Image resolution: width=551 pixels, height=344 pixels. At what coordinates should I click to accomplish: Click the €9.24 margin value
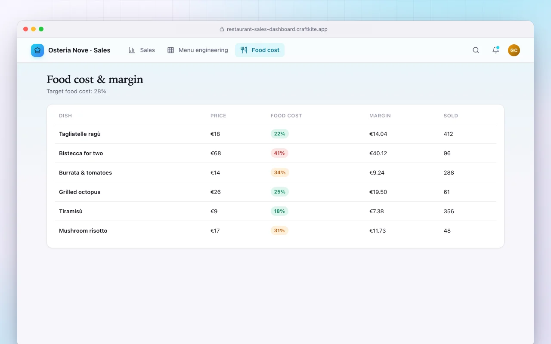377,172
